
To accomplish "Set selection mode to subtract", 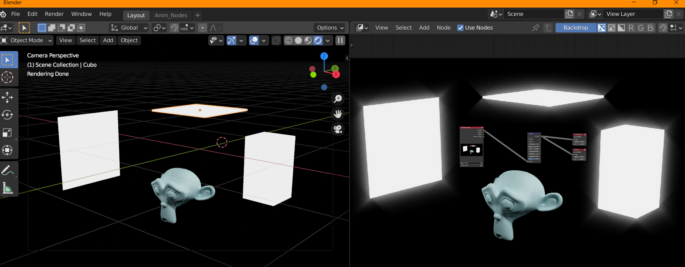I will tap(61, 28).
